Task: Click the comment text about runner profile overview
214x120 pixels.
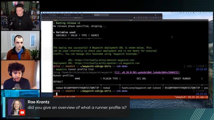Action: coord(77,107)
